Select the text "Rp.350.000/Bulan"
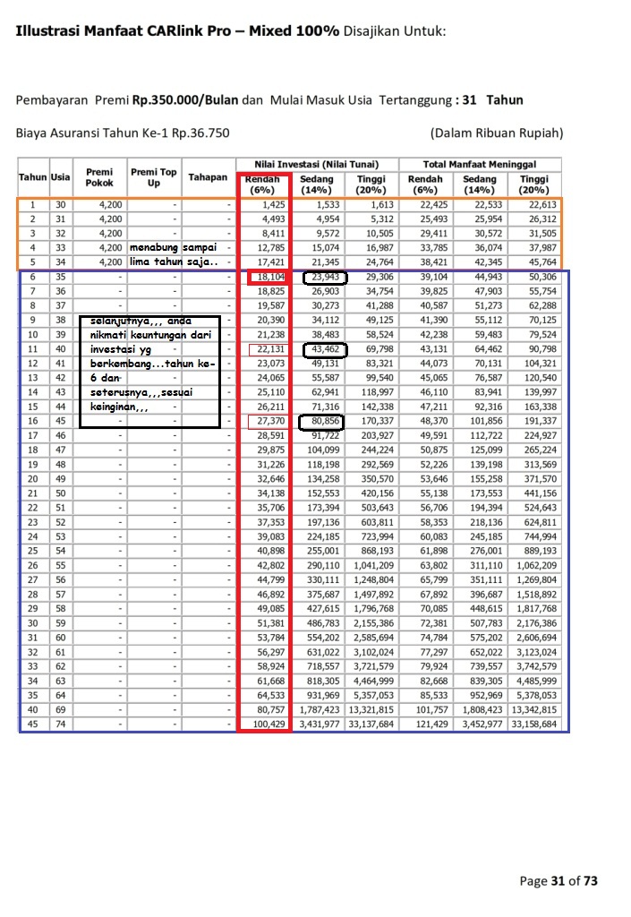Image resolution: width=631 pixels, height=917 pixels. click(185, 100)
